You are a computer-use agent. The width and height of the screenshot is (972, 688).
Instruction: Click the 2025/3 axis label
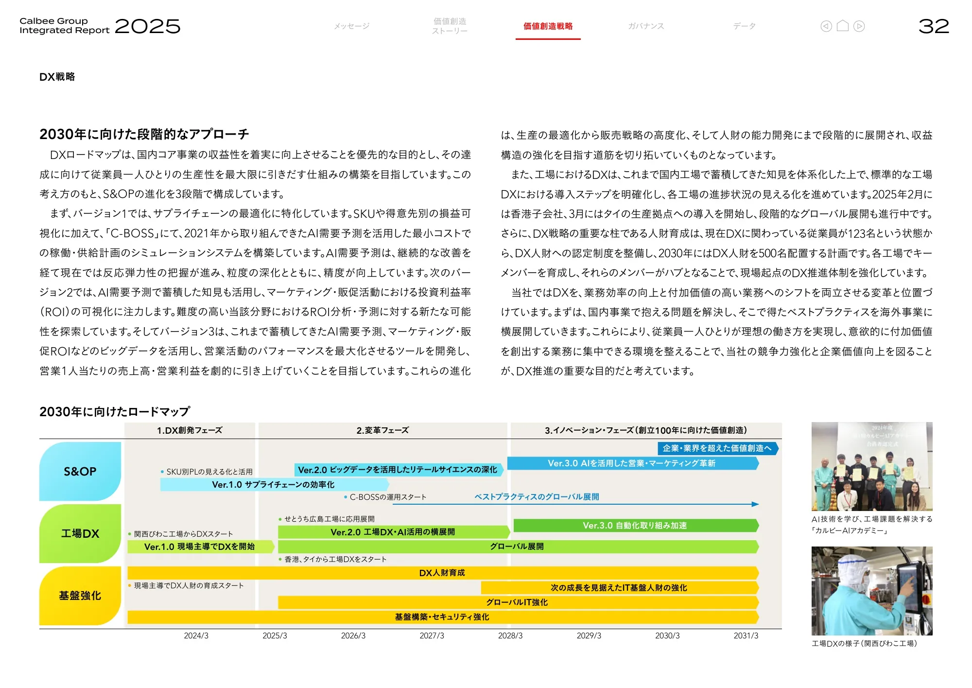(275, 635)
